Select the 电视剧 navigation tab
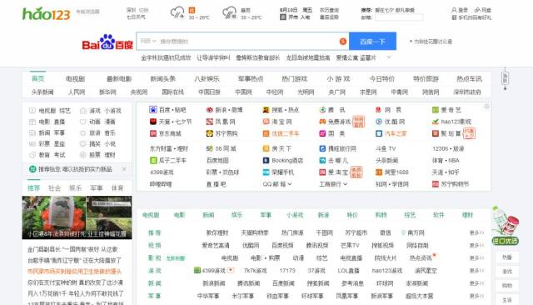 coord(75,79)
